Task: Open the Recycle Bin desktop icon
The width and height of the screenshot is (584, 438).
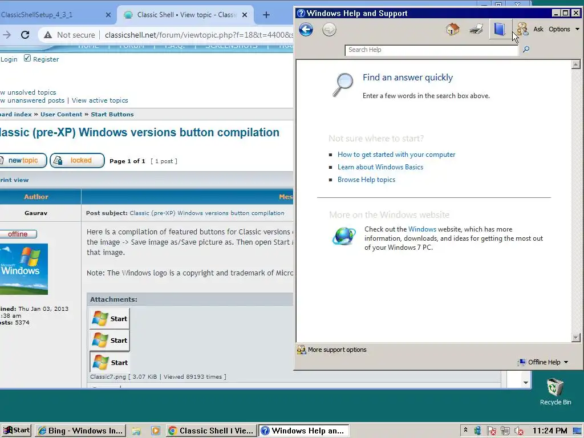Action: (x=555, y=391)
